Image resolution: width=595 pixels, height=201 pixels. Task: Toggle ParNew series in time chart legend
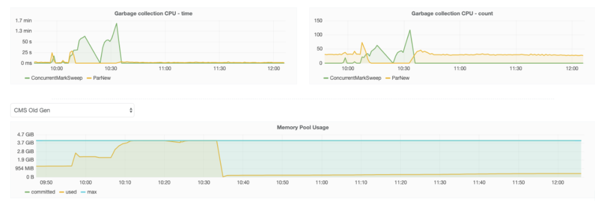[x=98, y=78]
